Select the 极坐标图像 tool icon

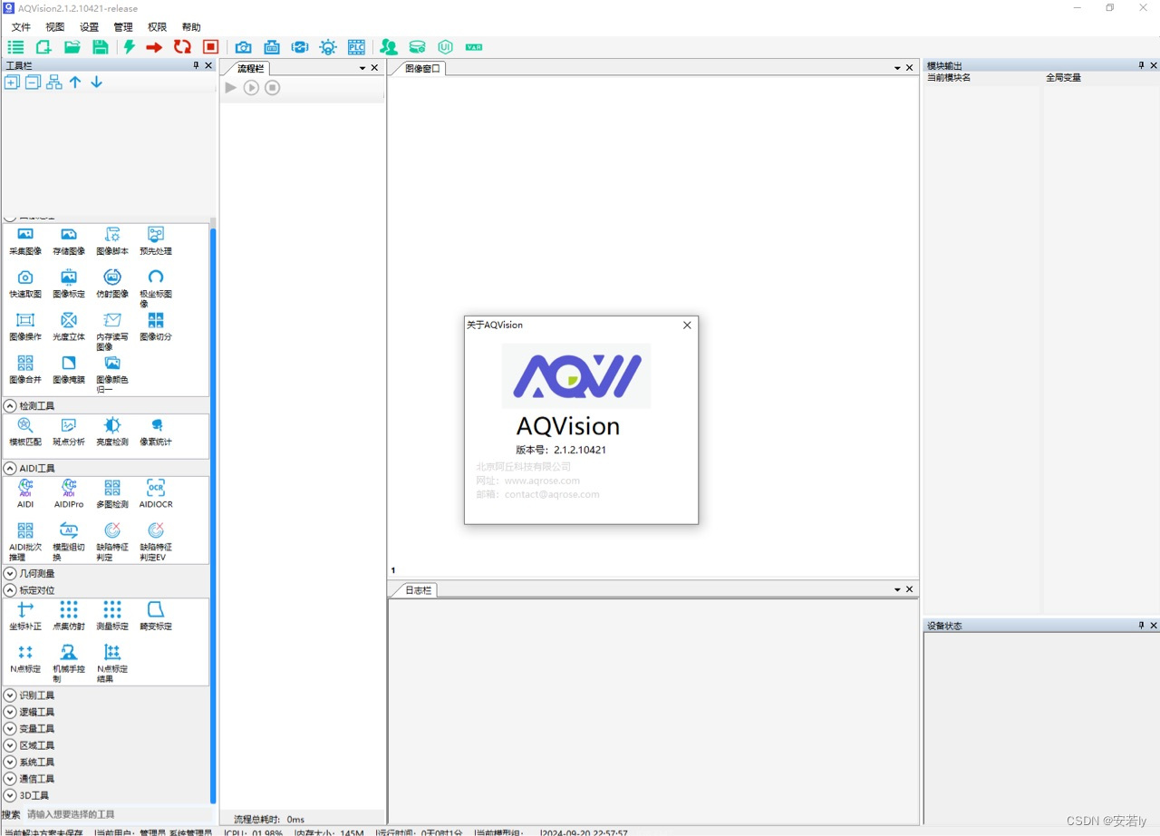point(156,277)
